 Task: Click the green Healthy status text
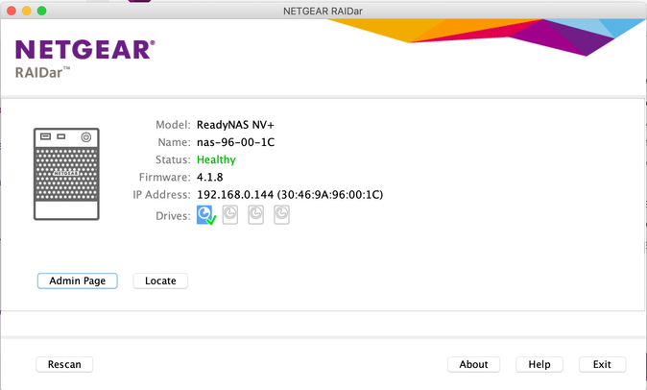tap(216, 159)
